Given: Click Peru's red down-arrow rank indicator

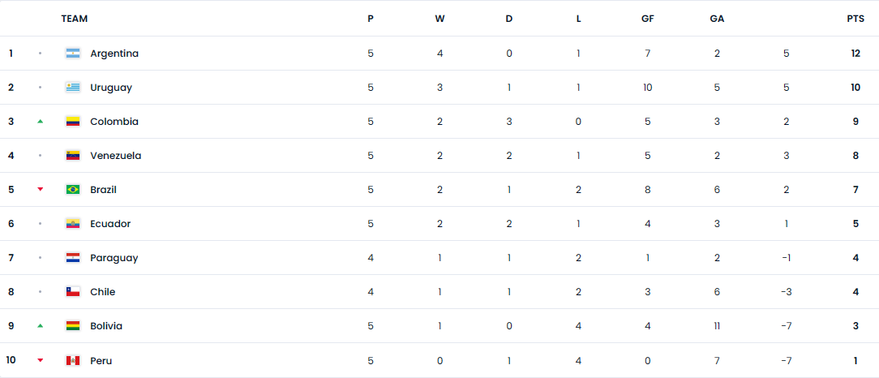Looking at the screenshot, I should click(x=40, y=360).
